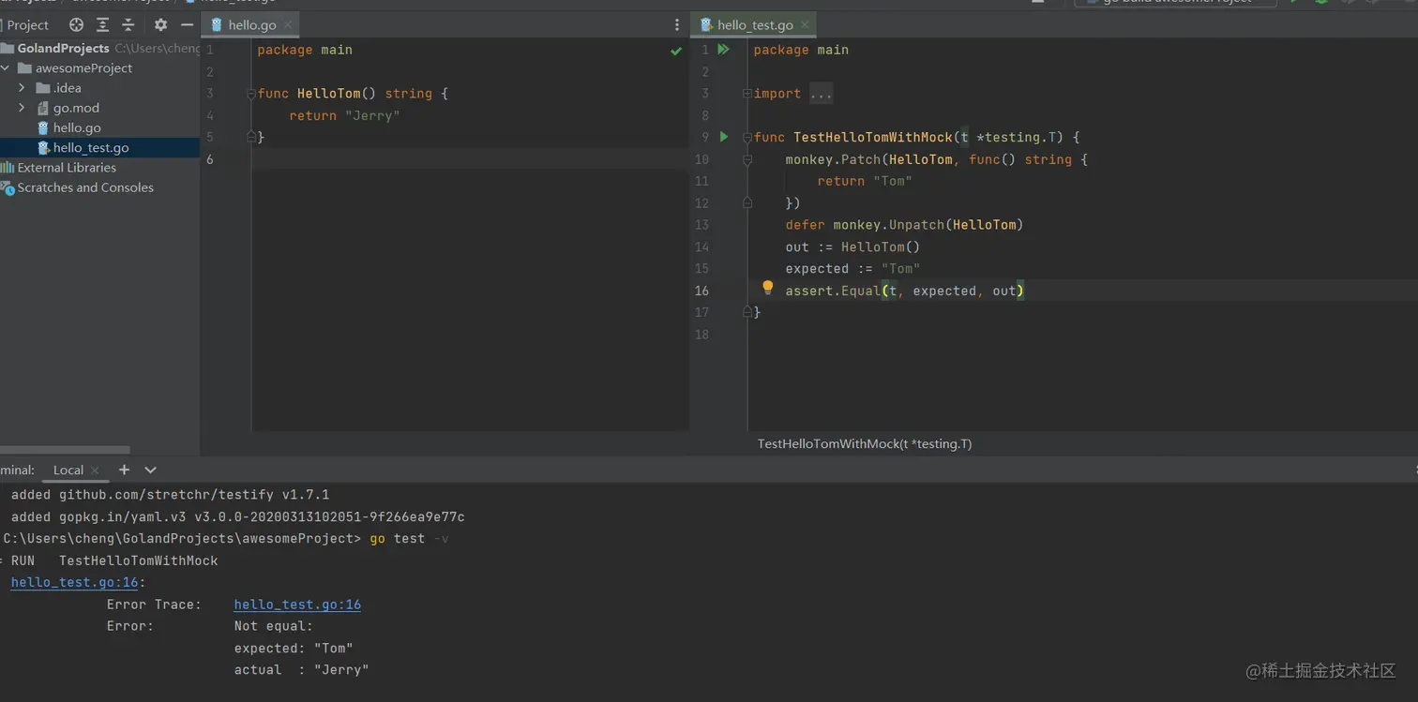Viewport: 1418px width, 702px height.
Task: Select awesomeProject in project tree
Action: tap(83, 68)
